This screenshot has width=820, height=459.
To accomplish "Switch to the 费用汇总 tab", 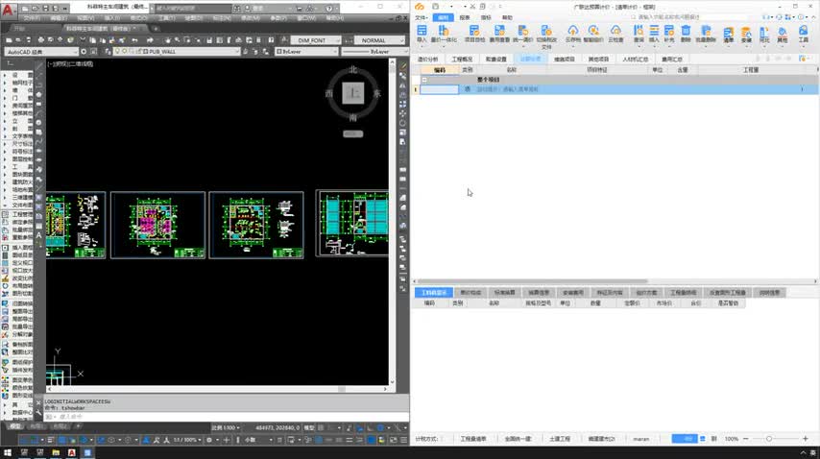I will [672, 60].
